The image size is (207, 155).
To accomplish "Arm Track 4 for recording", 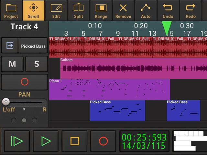I will 25,82.
